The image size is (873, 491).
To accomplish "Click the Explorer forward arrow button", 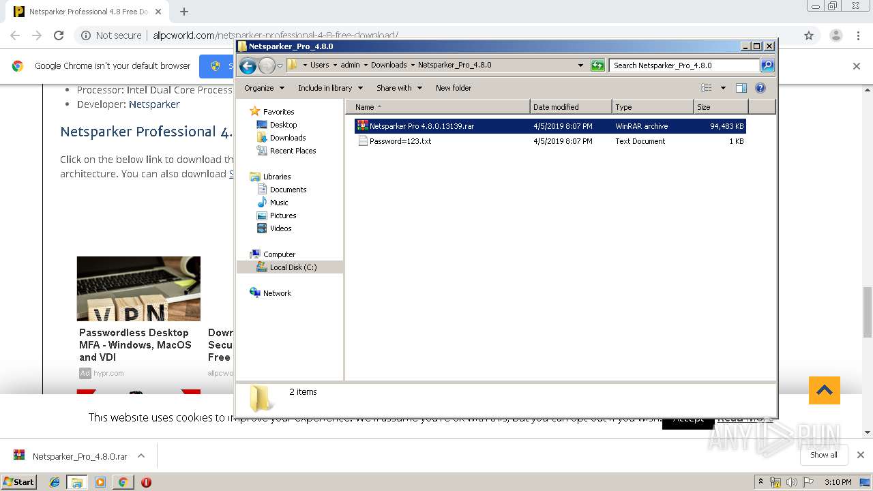I will [x=267, y=65].
